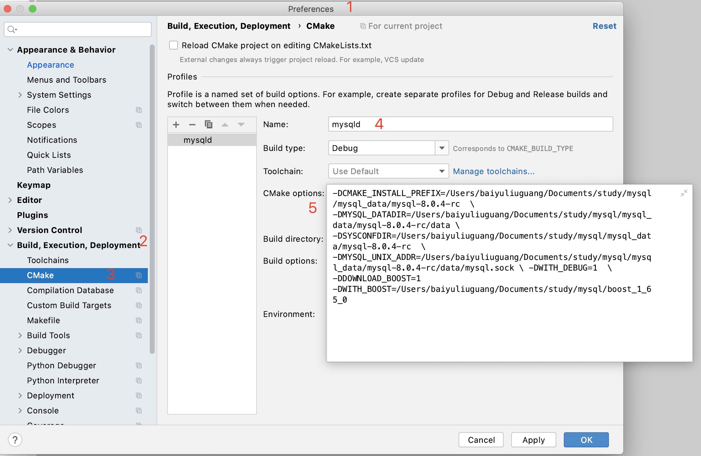
Task: Expand Deployment node
Action: (20, 396)
